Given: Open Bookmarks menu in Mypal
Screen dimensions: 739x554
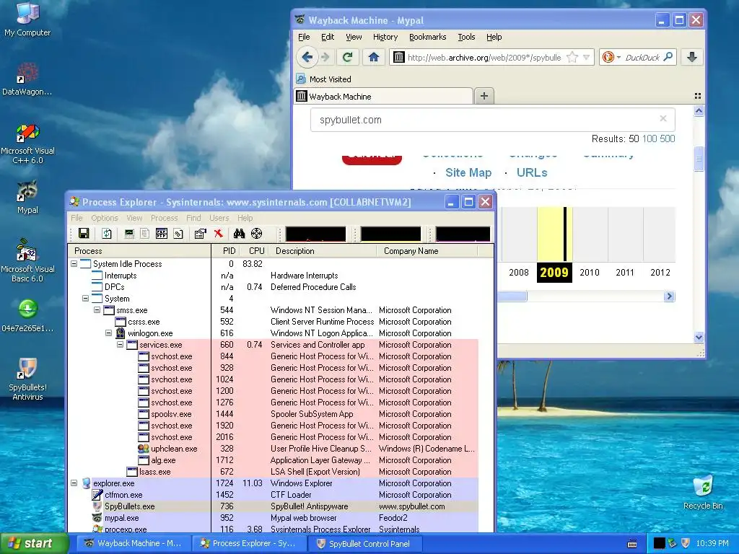Looking at the screenshot, I should point(427,37).
